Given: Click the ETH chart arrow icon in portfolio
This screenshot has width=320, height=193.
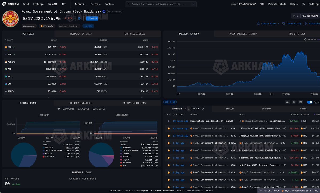Looking at the screenshot, I should pos(14,54).
